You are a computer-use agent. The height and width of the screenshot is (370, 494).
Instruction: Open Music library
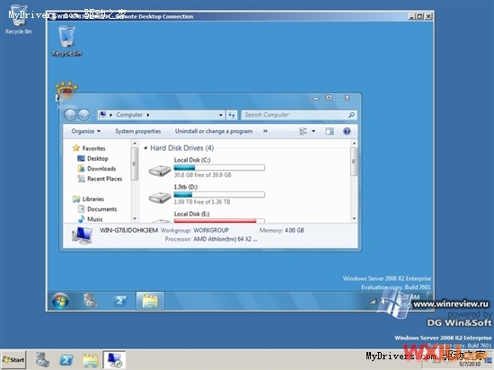coord(91,219)
